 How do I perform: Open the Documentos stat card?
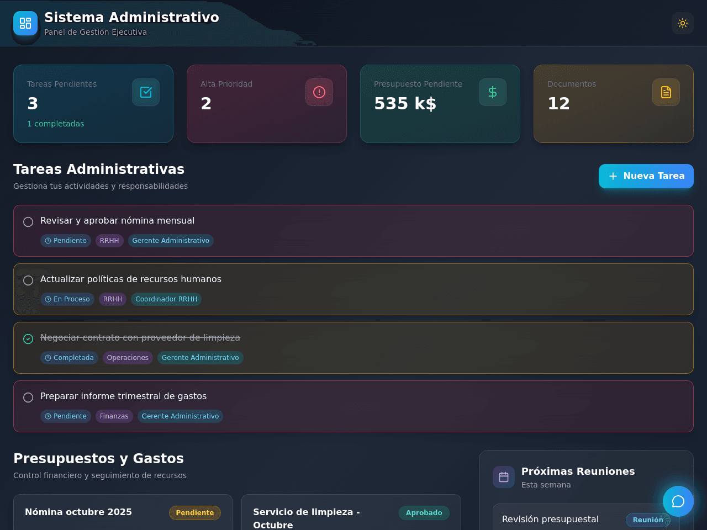click(x=614, y=104)
